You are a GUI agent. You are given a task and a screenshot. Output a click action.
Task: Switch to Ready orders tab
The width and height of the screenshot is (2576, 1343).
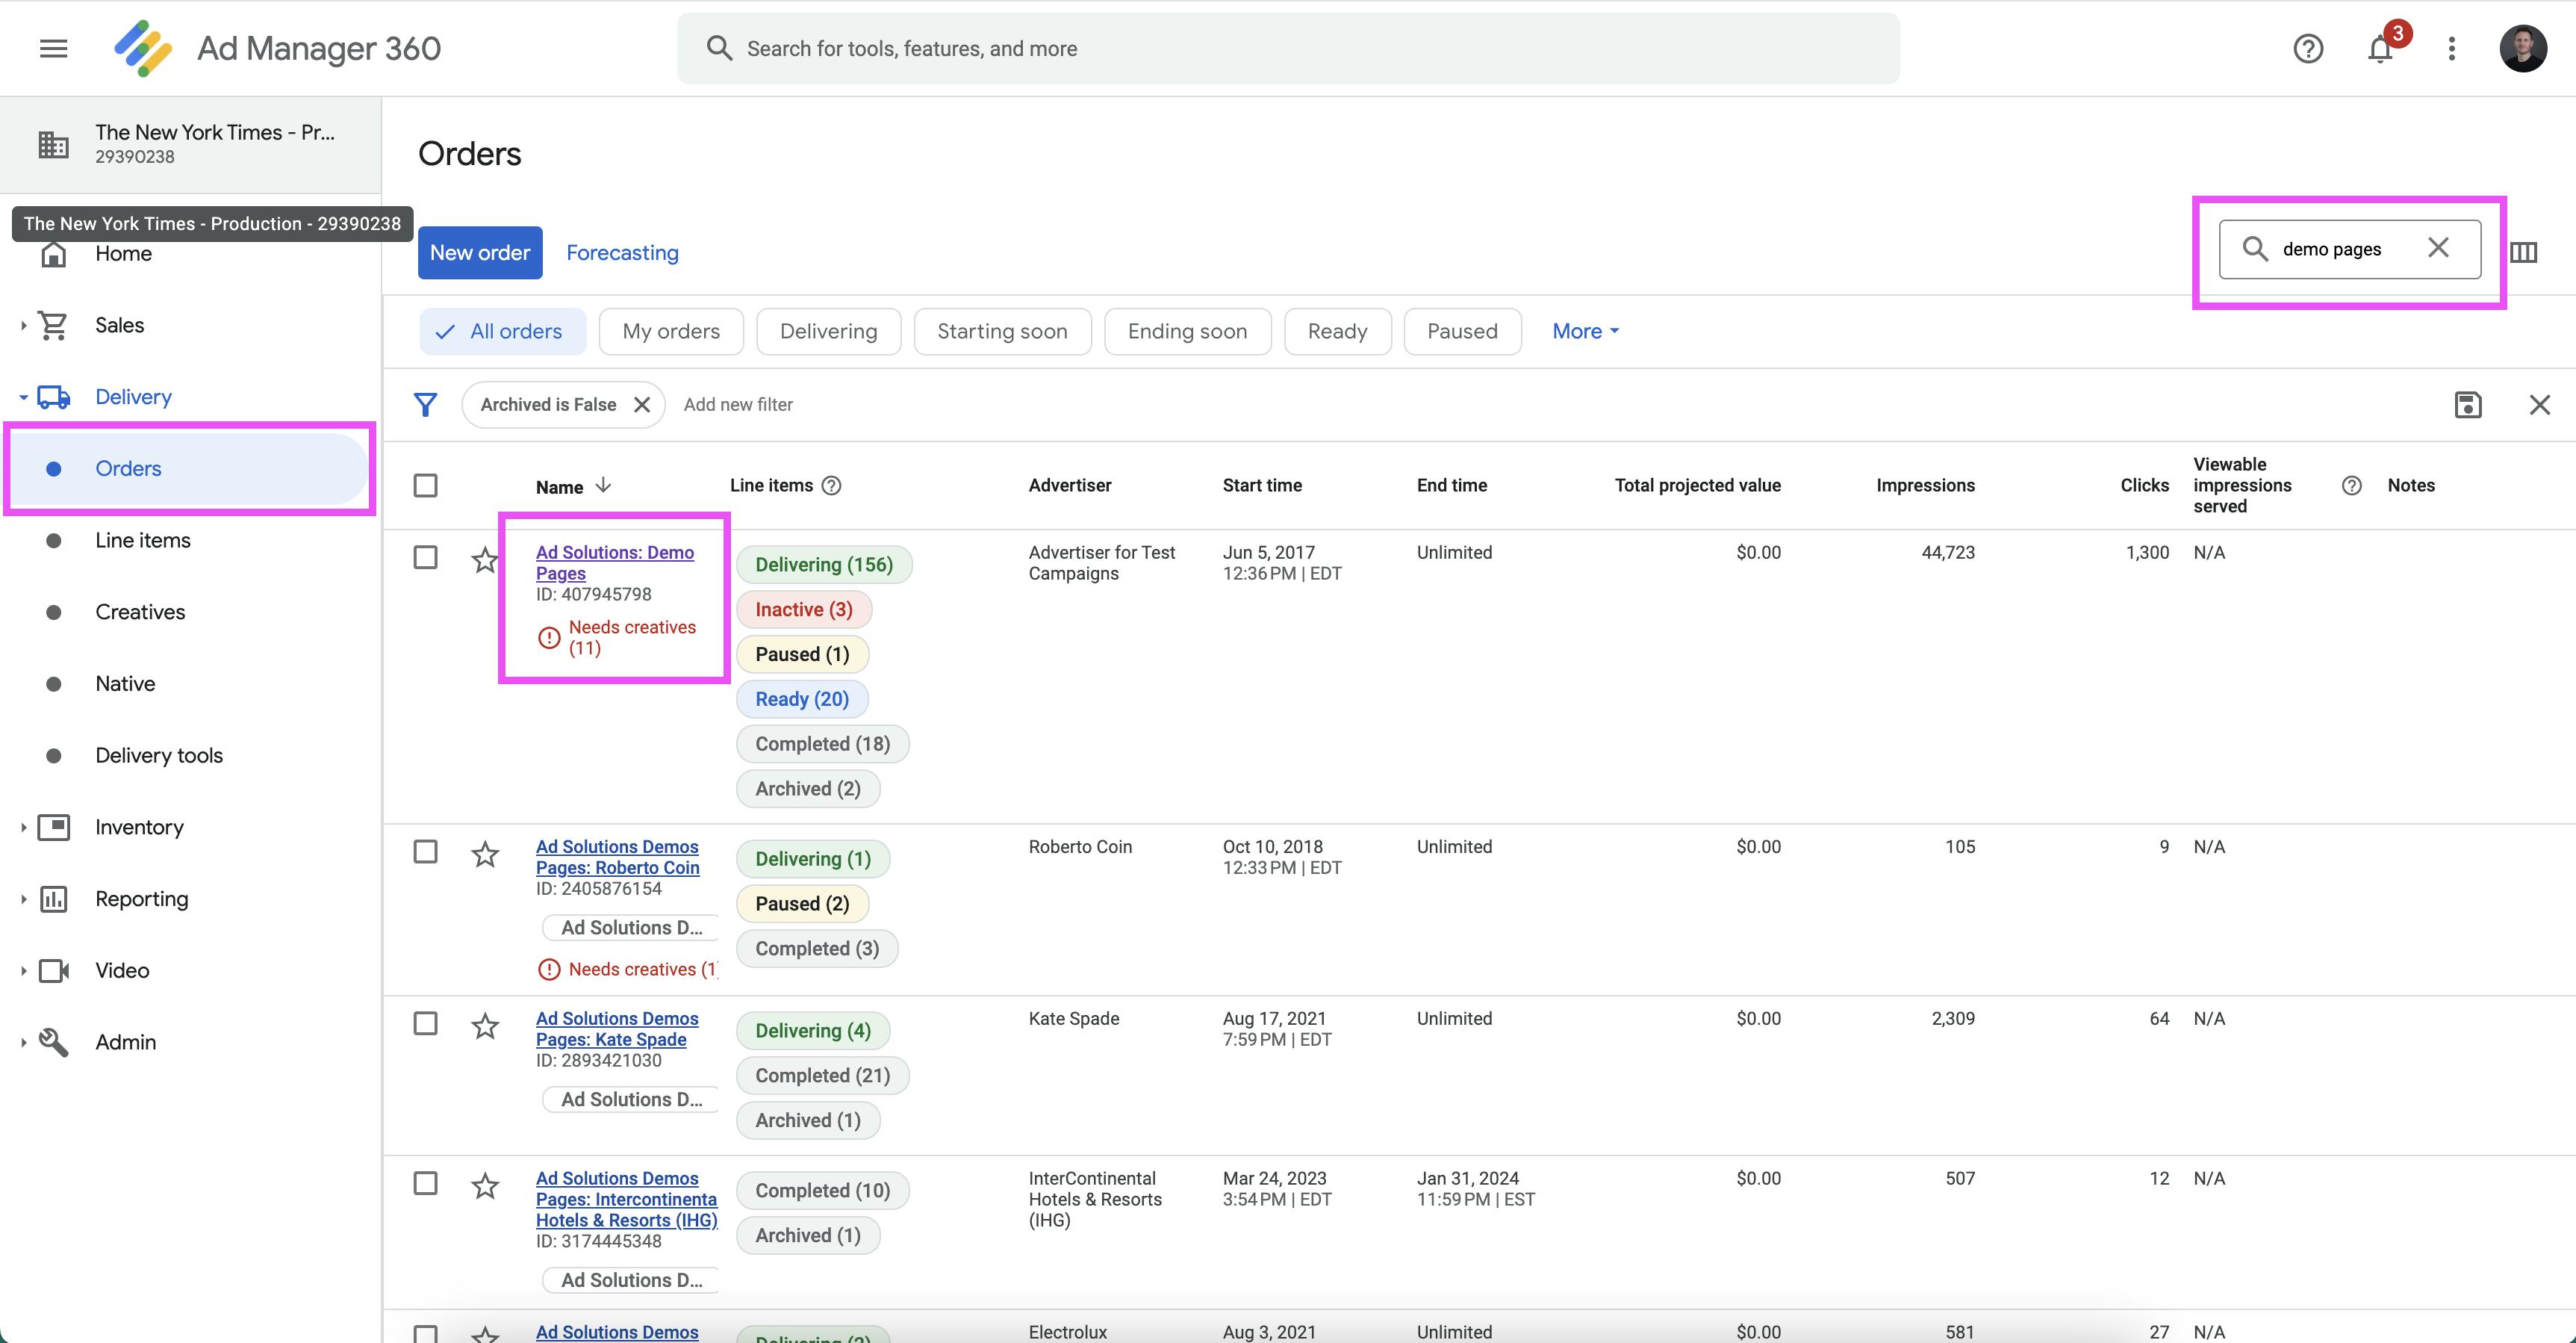[1337, 331]
